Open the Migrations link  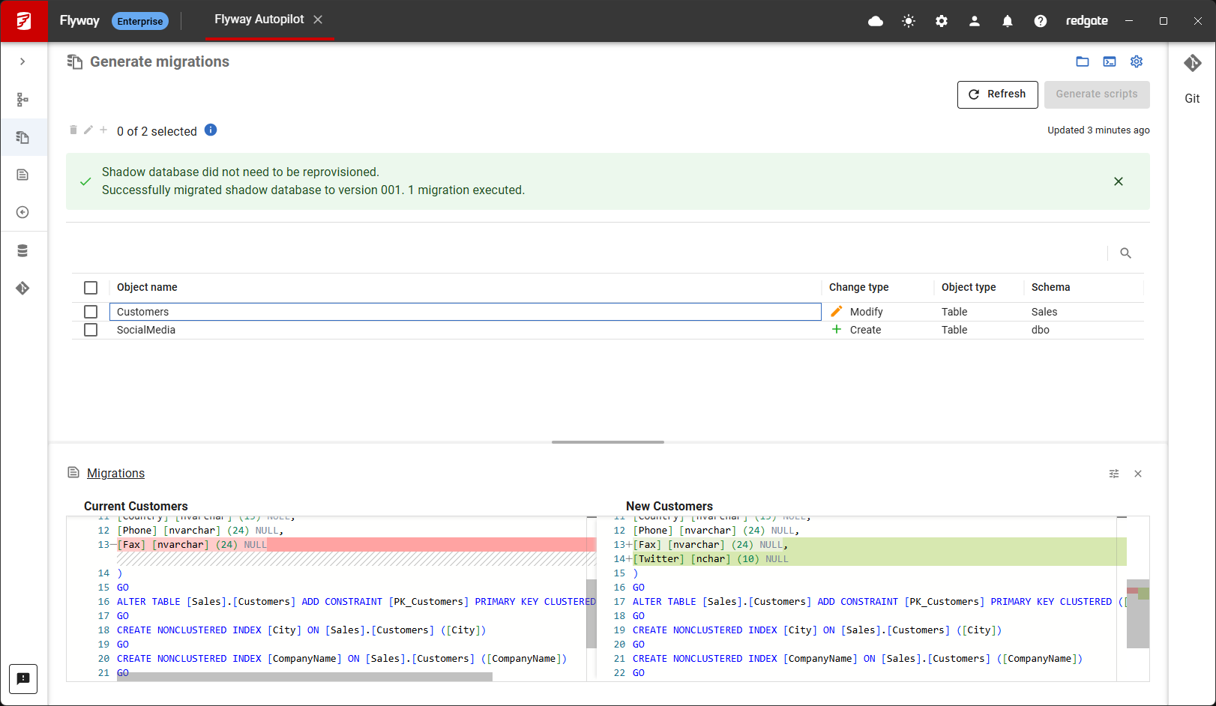115,473
